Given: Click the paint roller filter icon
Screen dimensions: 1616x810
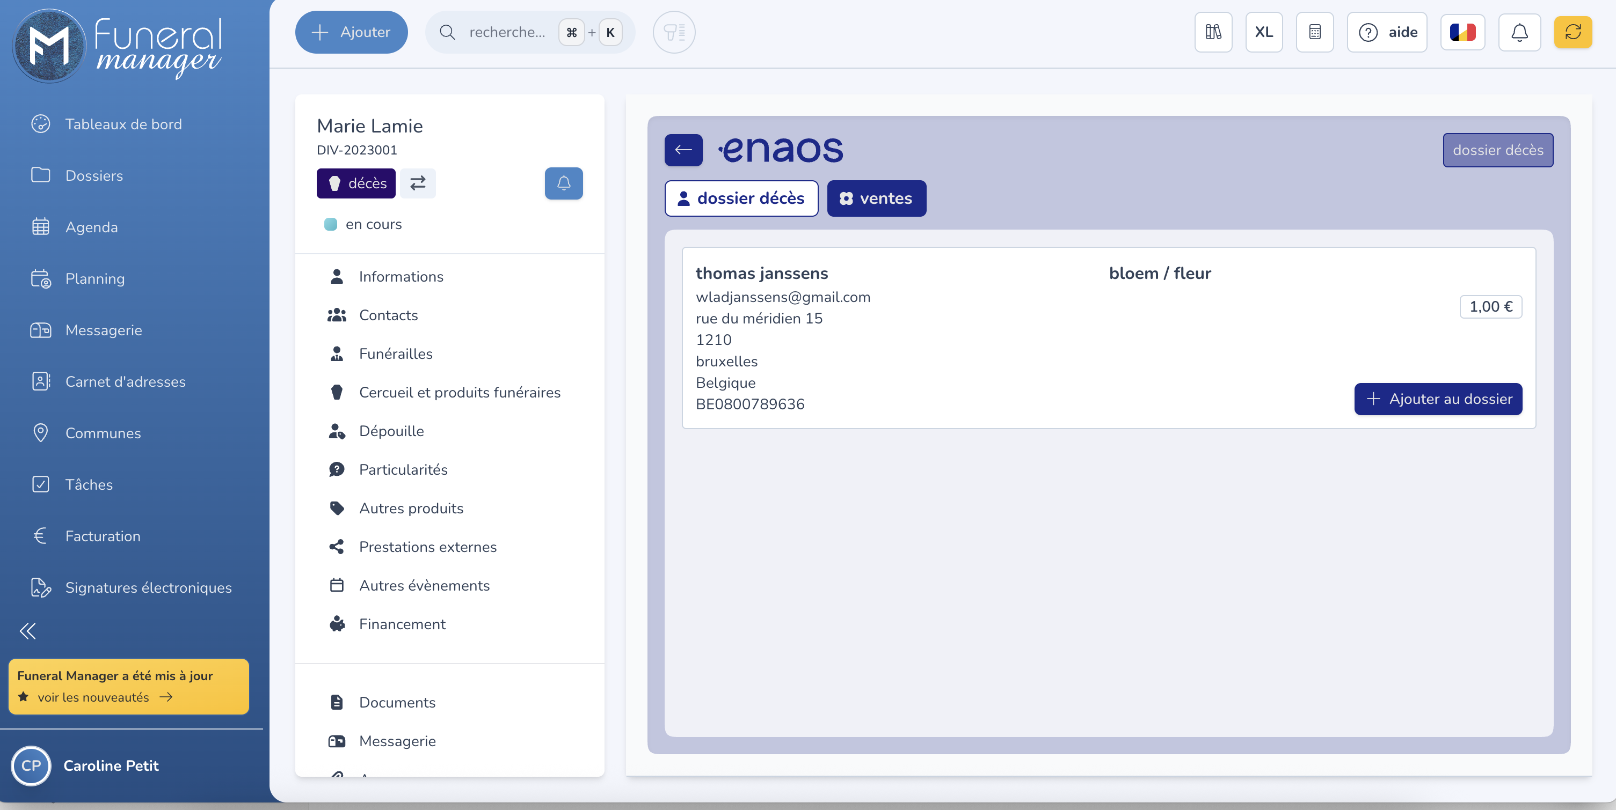Looking at the screenshot, I should point(674,32).
